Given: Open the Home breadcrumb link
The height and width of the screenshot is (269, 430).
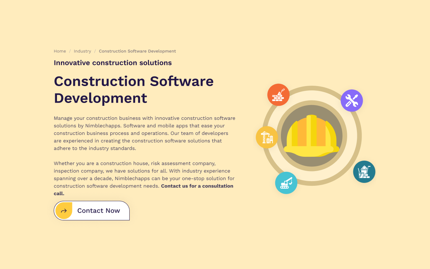Looking at the screenshot, I should click(60, 51).
